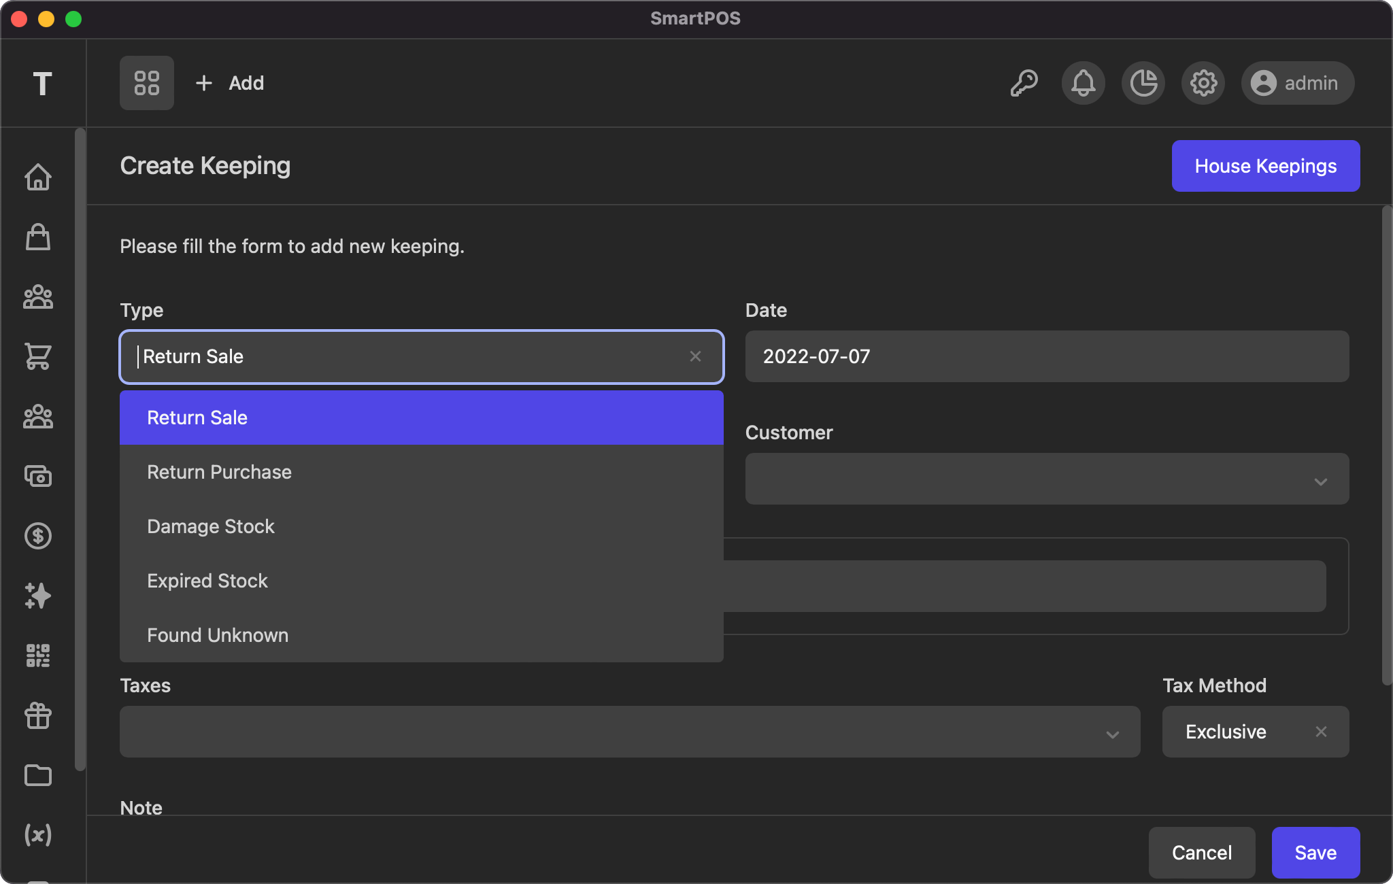This screenshot has height=884, width=1393.
Task: Click the dollar coin sidebar icon
Action: (38, 536)
